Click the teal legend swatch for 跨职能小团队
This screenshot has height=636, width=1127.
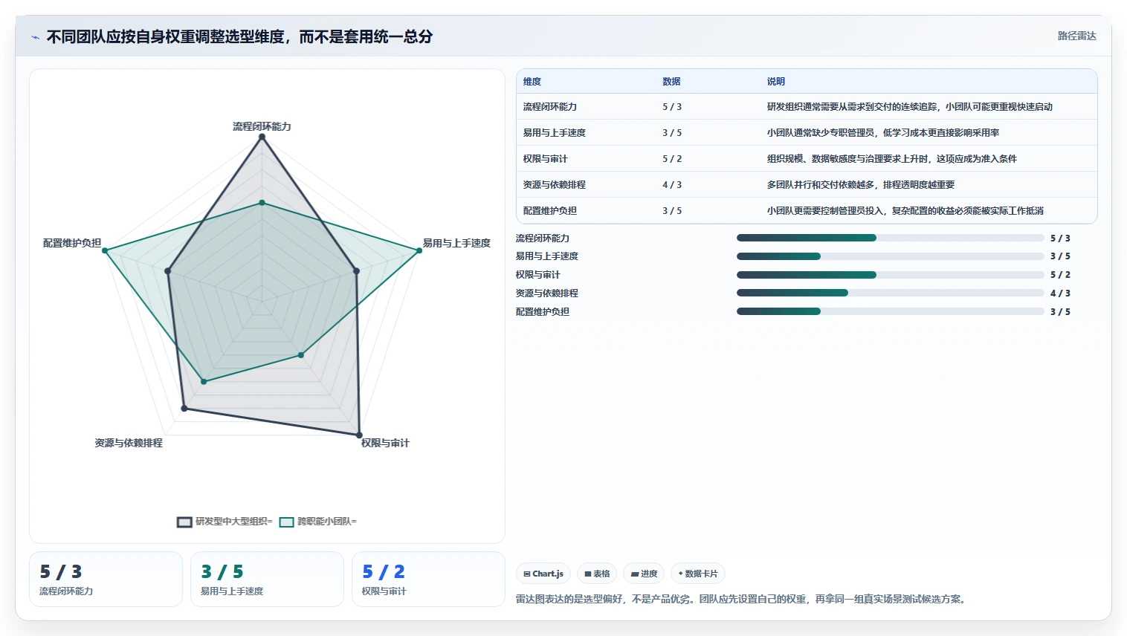click(x=286, y=522)
